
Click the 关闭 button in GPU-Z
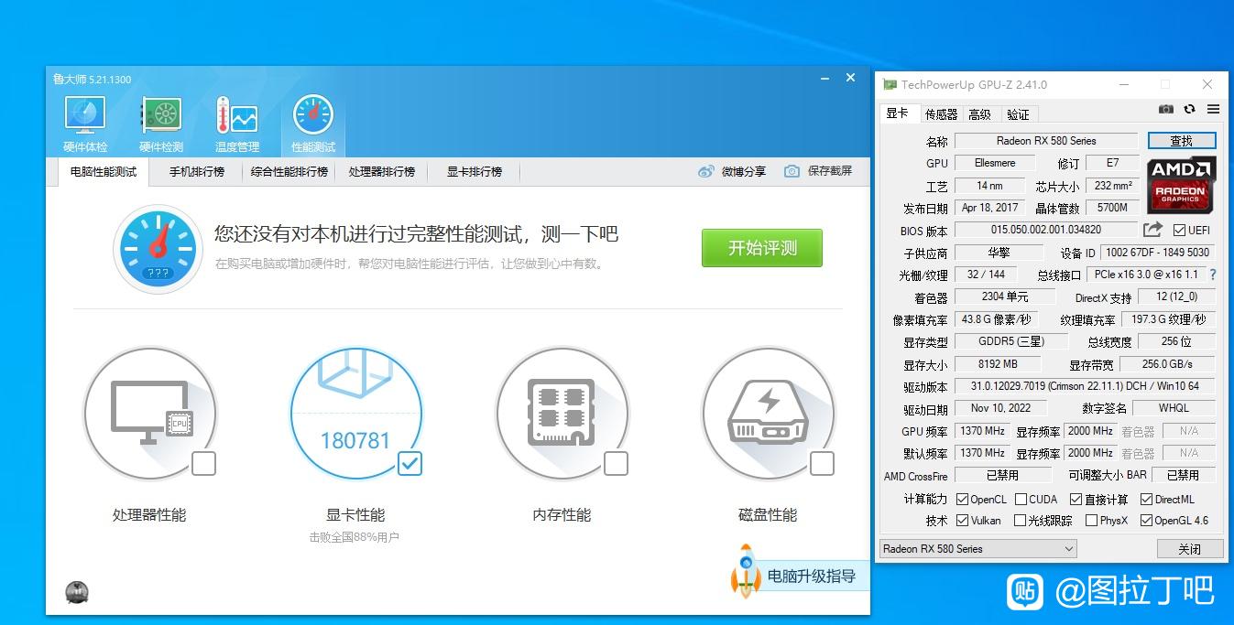[x=1189, y=549]
